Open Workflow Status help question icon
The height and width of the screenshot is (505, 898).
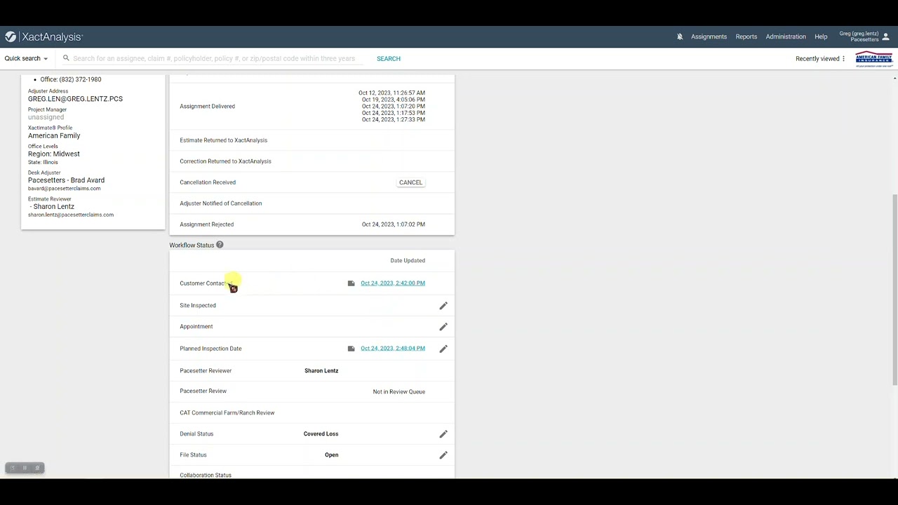[220, 245]
